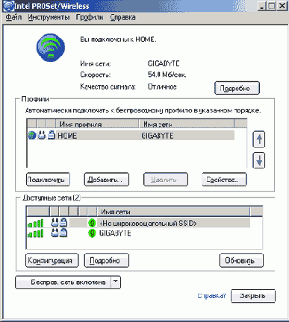This screenshot has width=289, height=322.
Task: Refresh networks with the Обновить button
Action: pos(241,260)
